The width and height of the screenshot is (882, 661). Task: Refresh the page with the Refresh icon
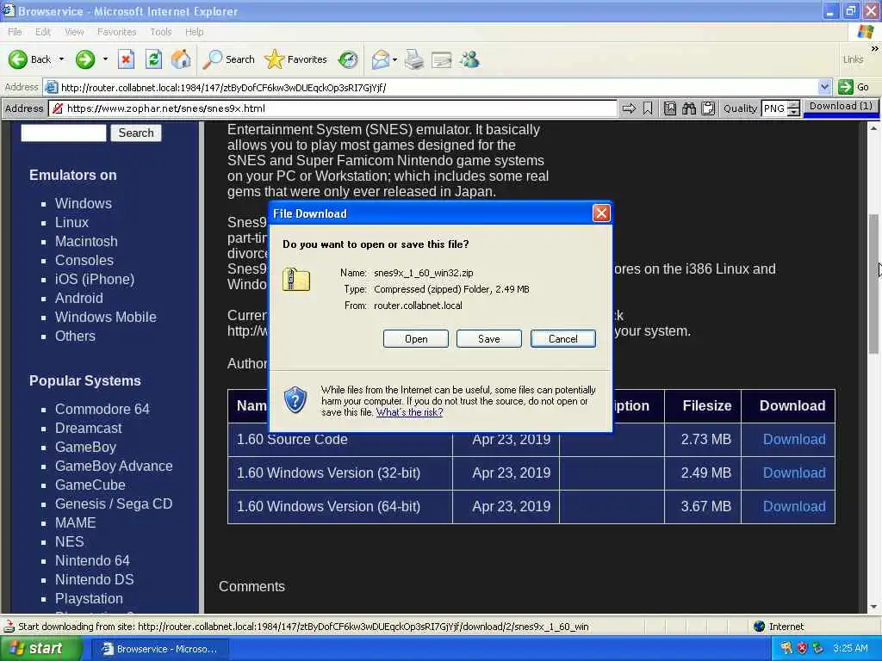point(153,59)
